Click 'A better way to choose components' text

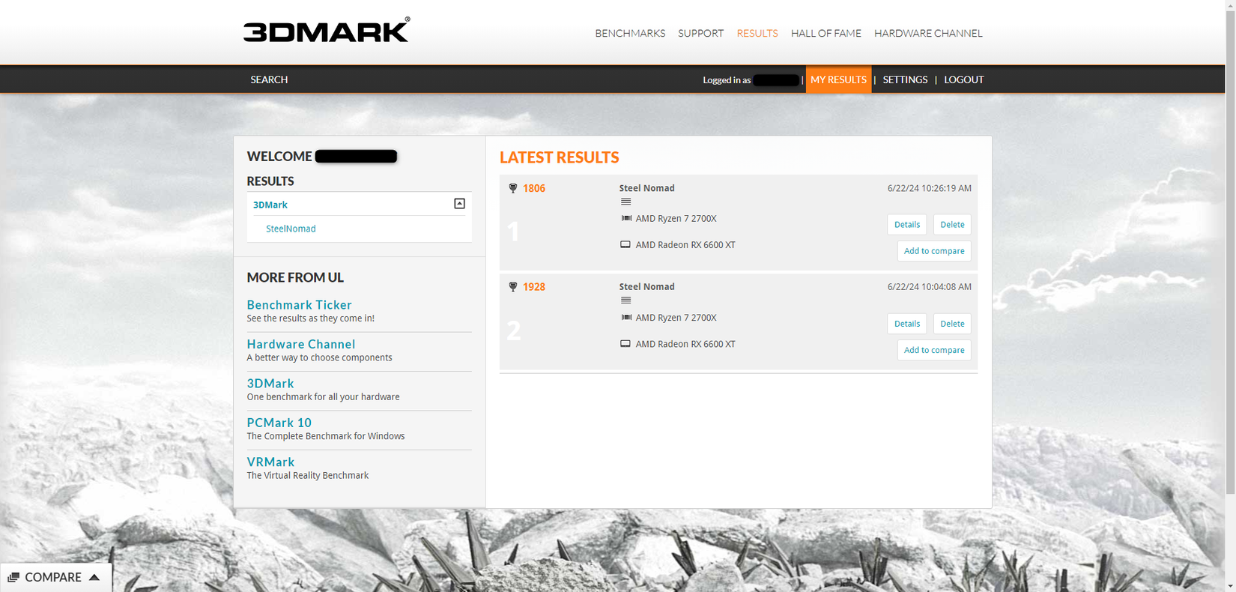coord(320,357)
